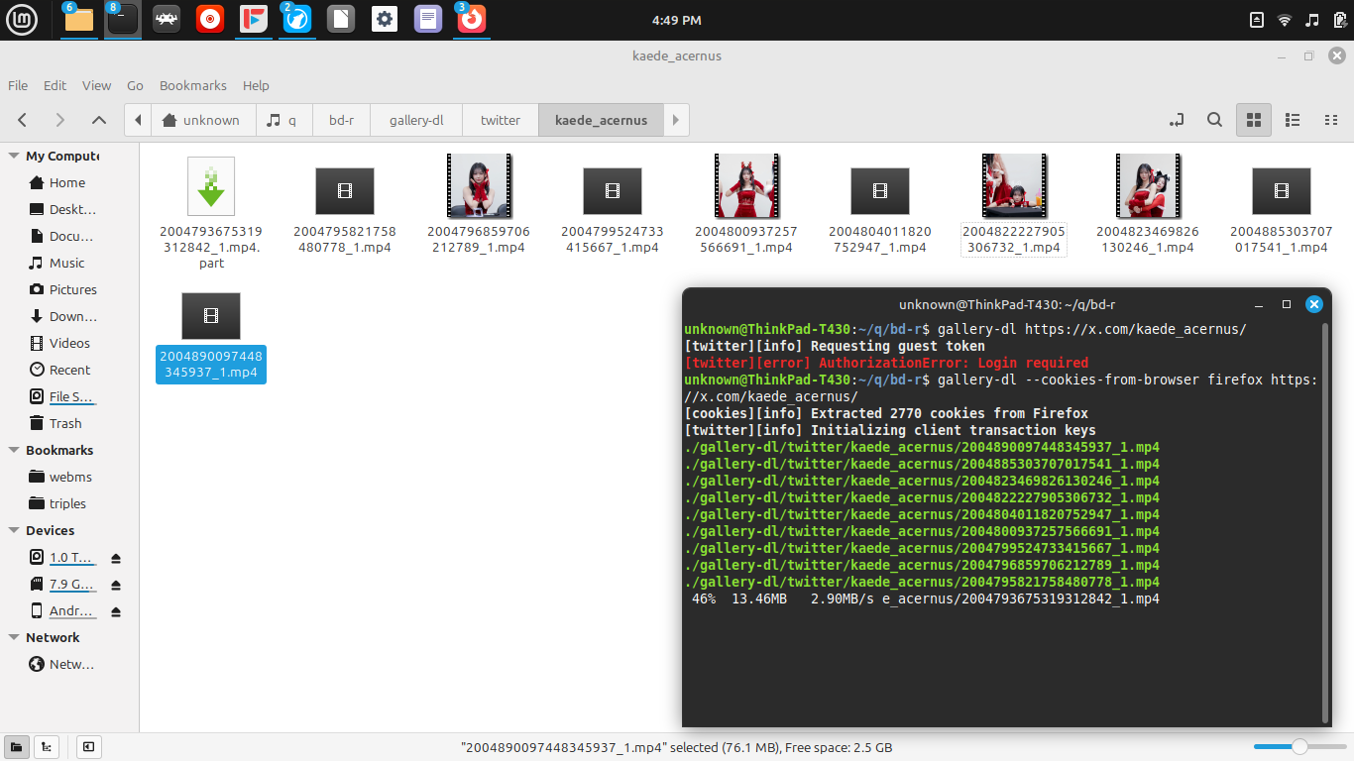This screenshot has height=761, width=1354.
Task: Switch to compact view
Action: tap(1331, 120)
